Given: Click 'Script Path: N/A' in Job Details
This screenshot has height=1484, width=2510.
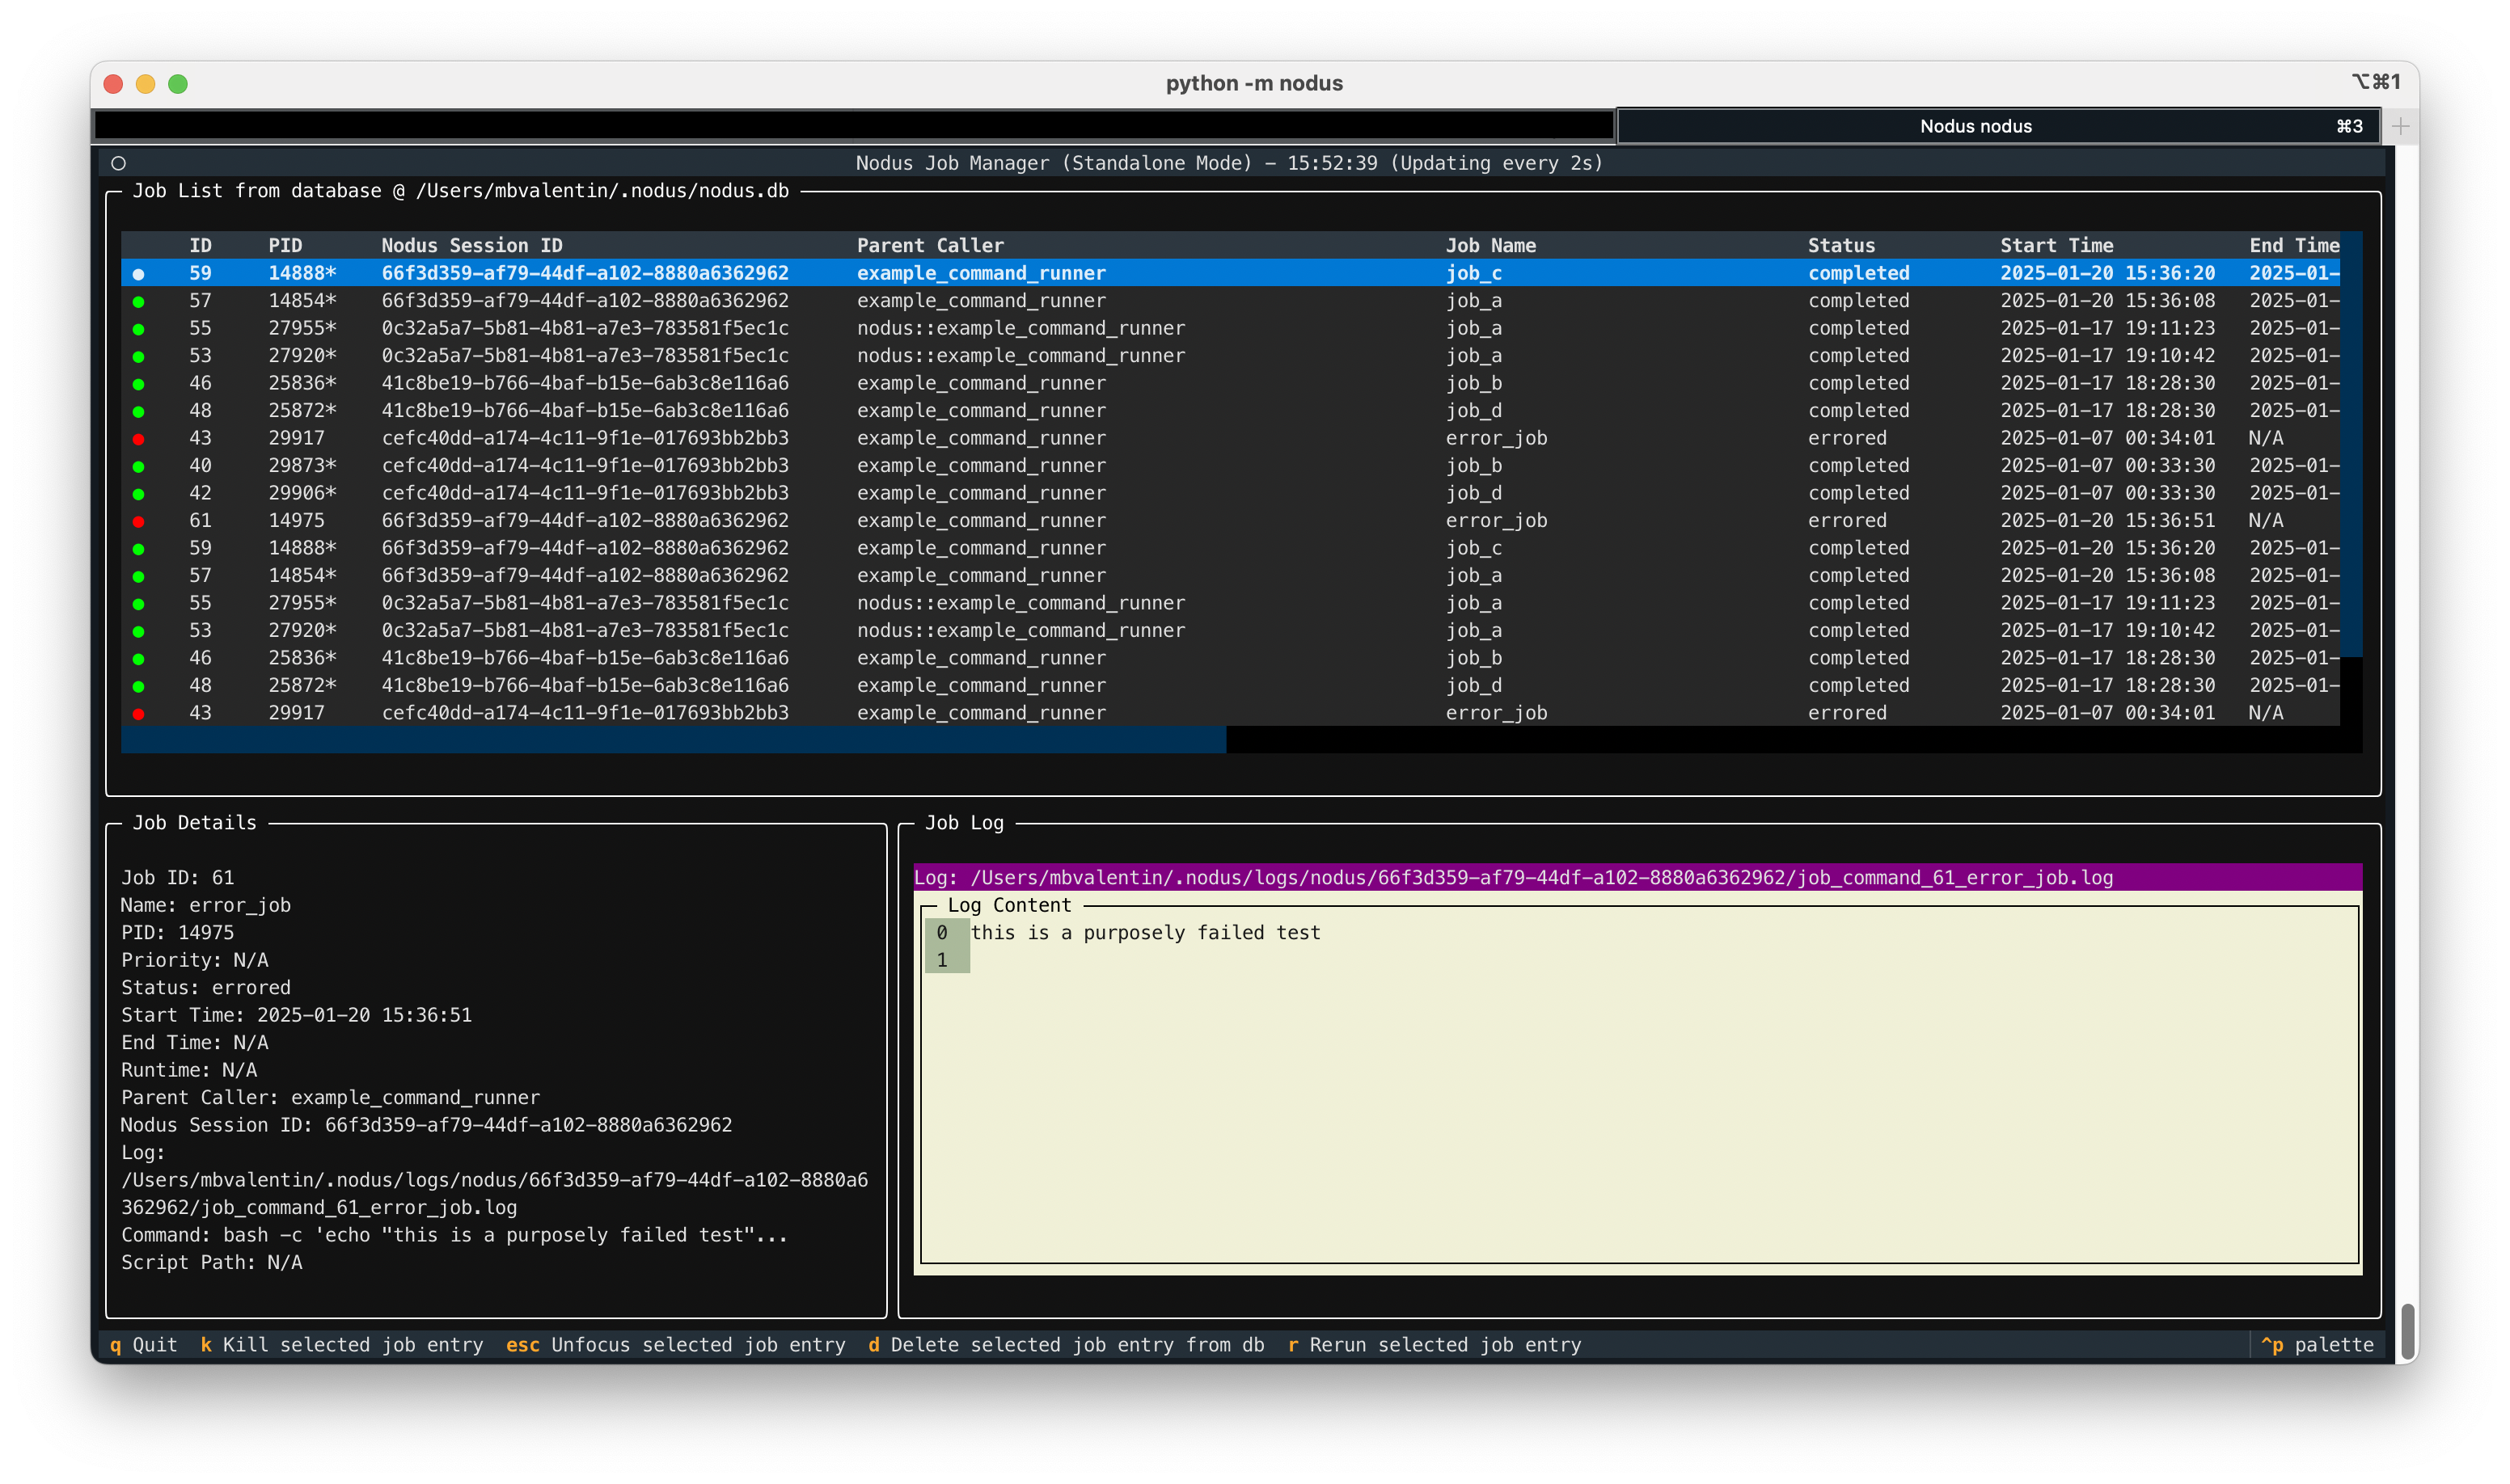Looking at the screenshot, I should pos(211,1262).
